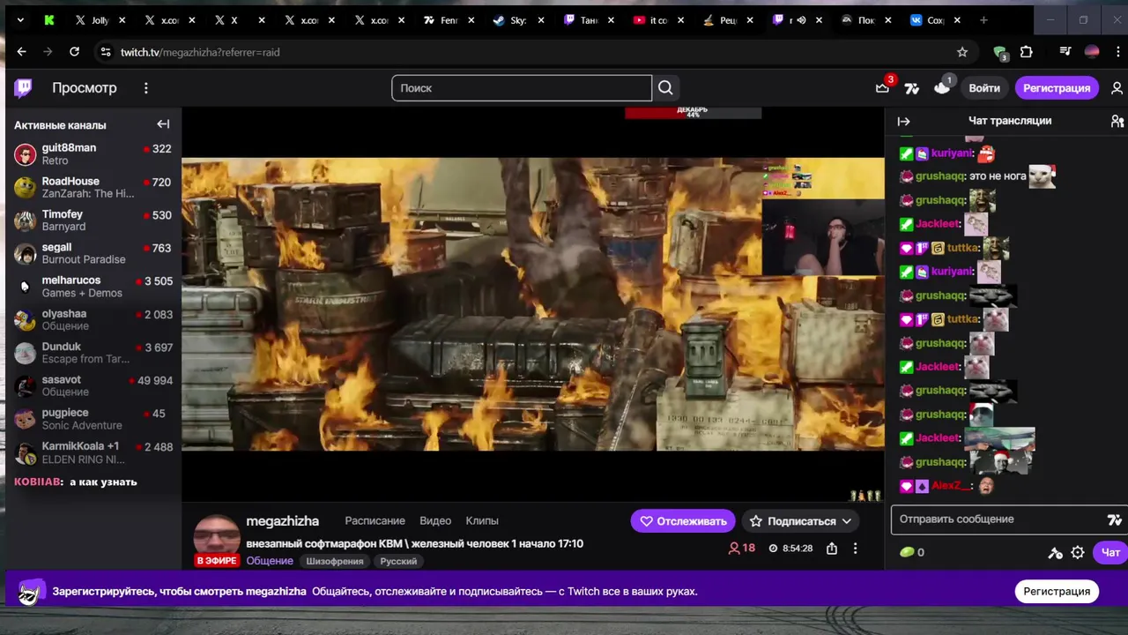Open the chat community users icon
The image size is (1128, 635).
tap(1117, 121)
